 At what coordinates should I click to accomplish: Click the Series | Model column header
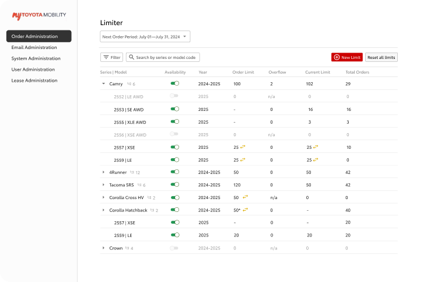coord(114,72)
